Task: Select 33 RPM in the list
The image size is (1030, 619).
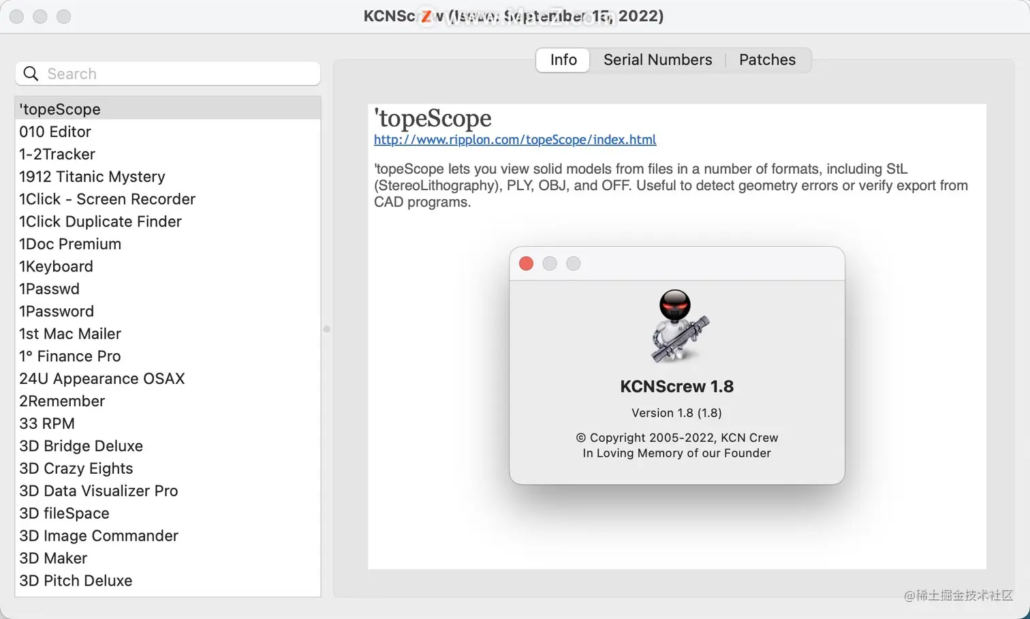Action: pos(168,424)
